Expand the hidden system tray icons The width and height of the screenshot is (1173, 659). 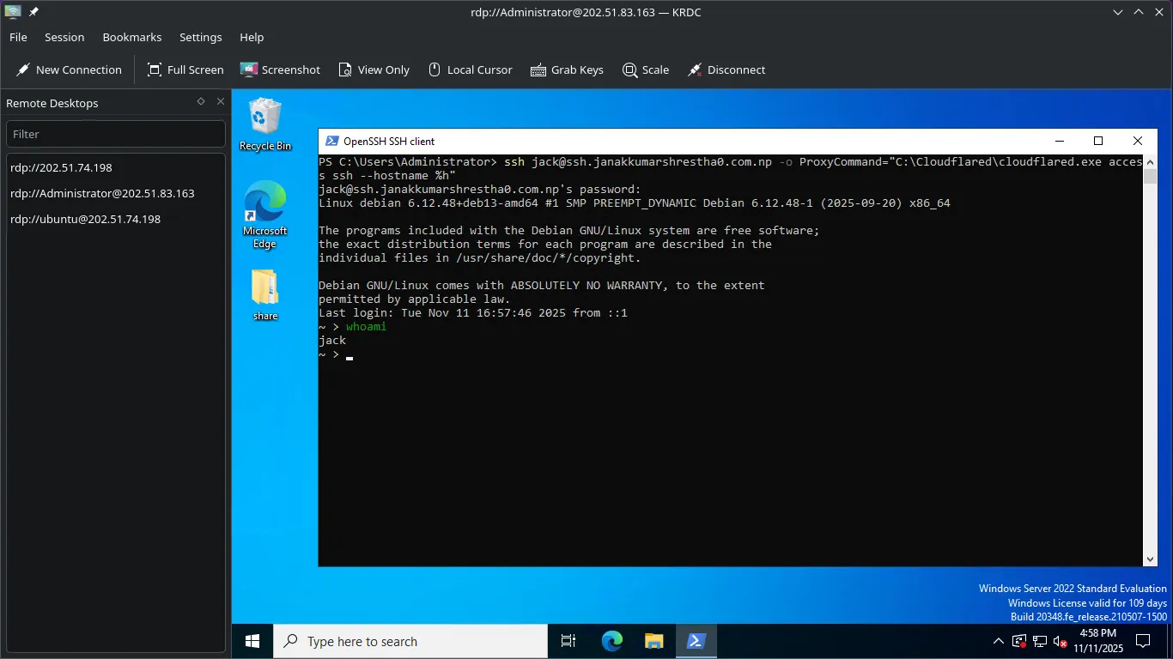(x=998, y=641)
